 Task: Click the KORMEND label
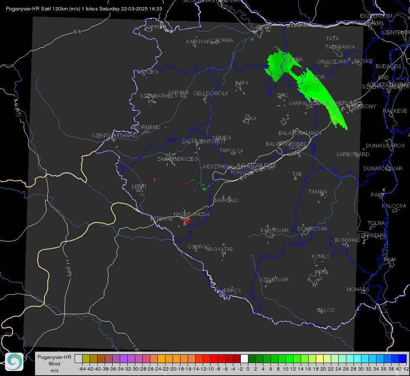(147, 127)
